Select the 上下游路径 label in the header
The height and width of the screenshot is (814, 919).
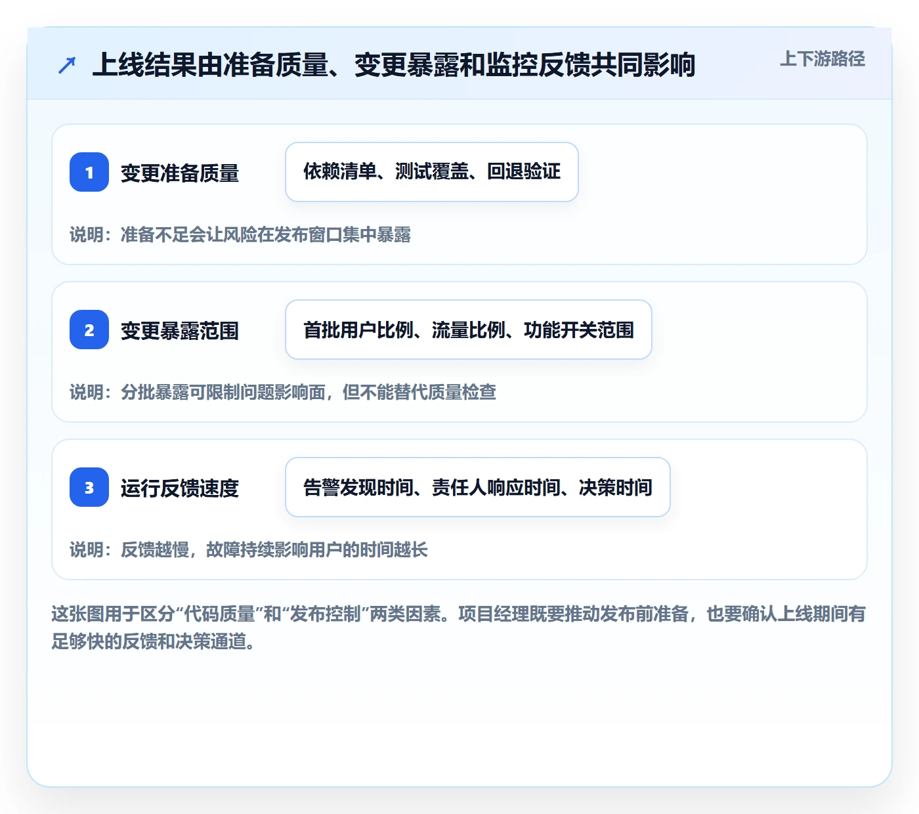point(822,58)
